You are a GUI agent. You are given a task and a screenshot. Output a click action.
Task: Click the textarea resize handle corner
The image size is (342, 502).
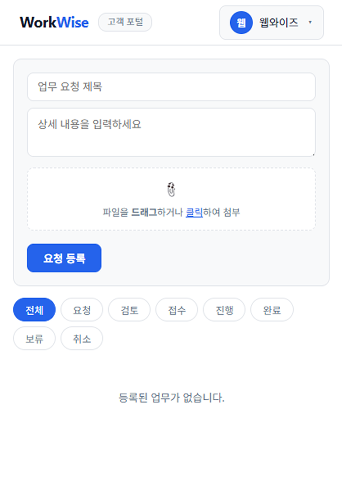tap(313, 154)
